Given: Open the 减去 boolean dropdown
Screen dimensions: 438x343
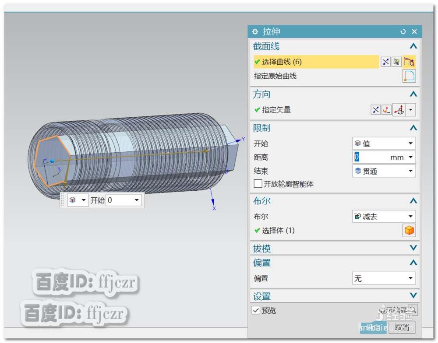Looking at the screenshot, I should (x=410, y=216).
